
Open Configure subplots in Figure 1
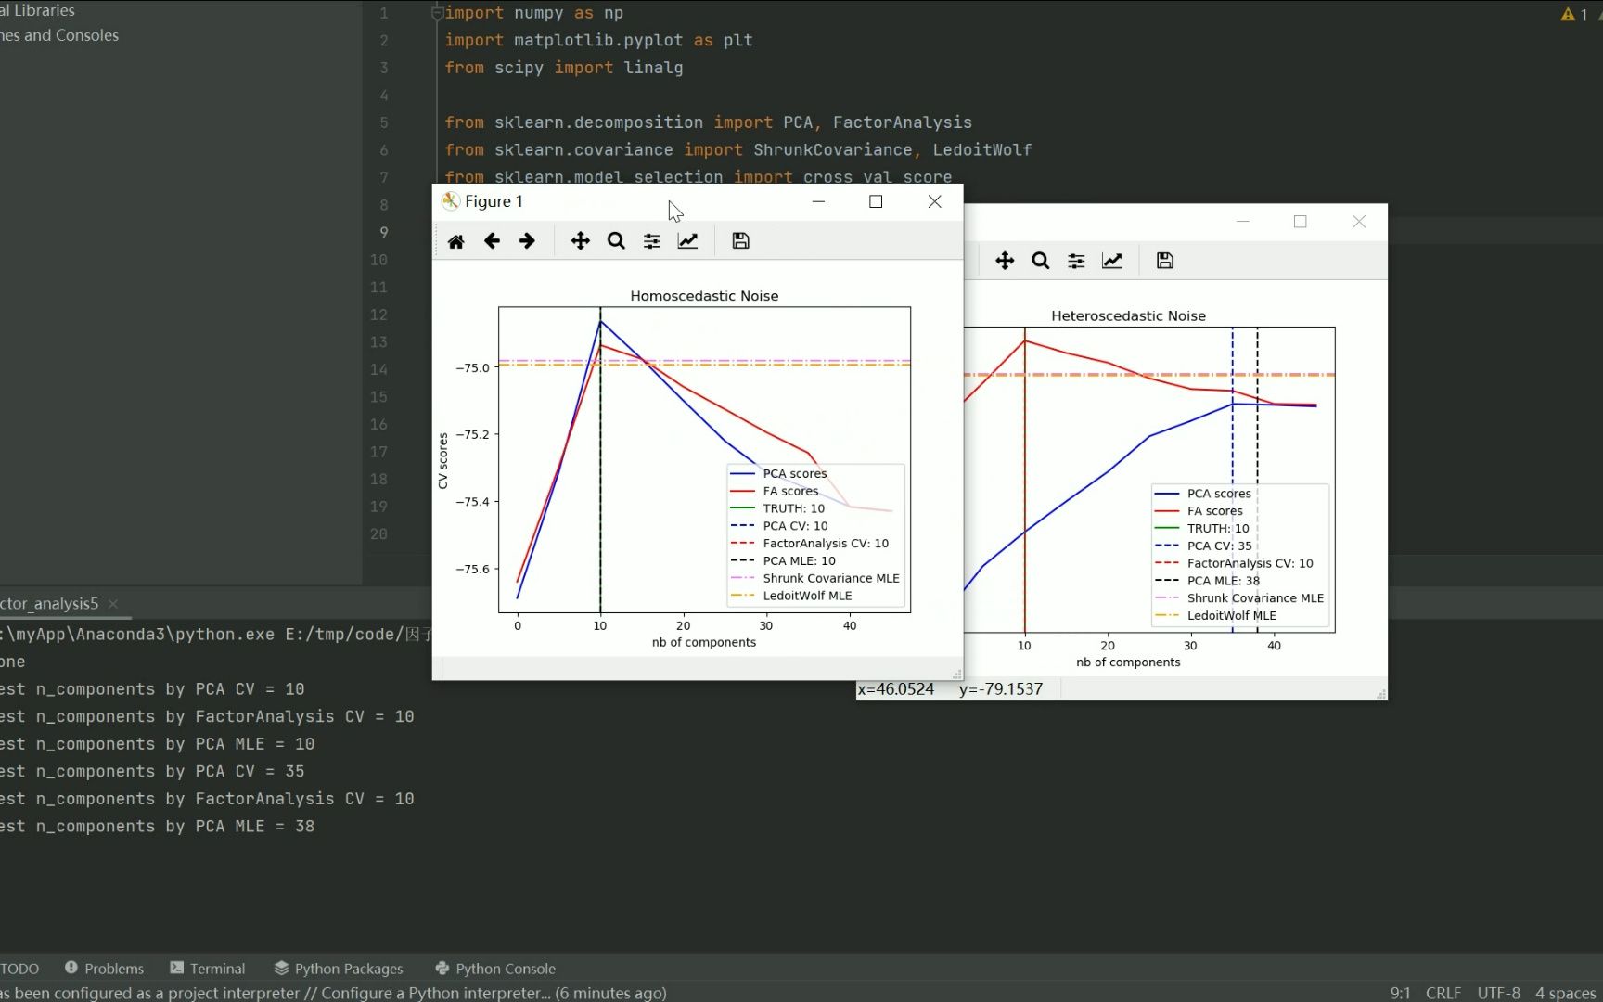tap(652, 241)
